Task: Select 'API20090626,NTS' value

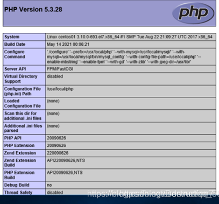Action: pyautogui.click(x=65, y=173)
